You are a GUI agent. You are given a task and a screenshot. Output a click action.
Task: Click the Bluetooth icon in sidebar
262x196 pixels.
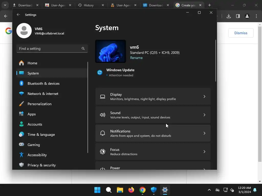(21, 83)
